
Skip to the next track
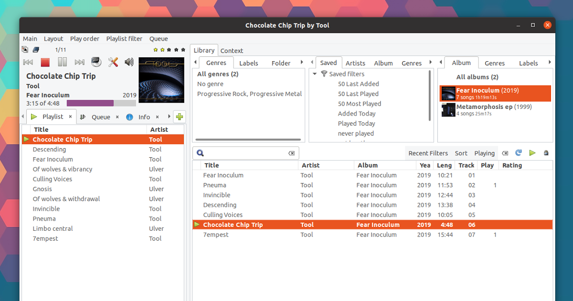79,62
